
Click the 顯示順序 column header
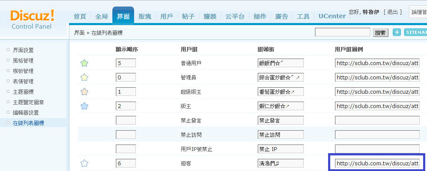[127, 49]
